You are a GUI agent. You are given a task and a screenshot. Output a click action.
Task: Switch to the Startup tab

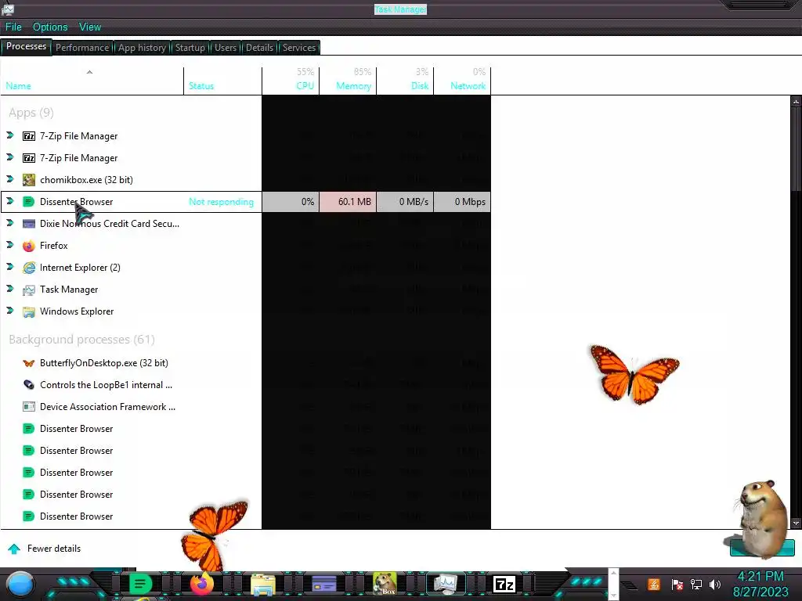point(190,48)
